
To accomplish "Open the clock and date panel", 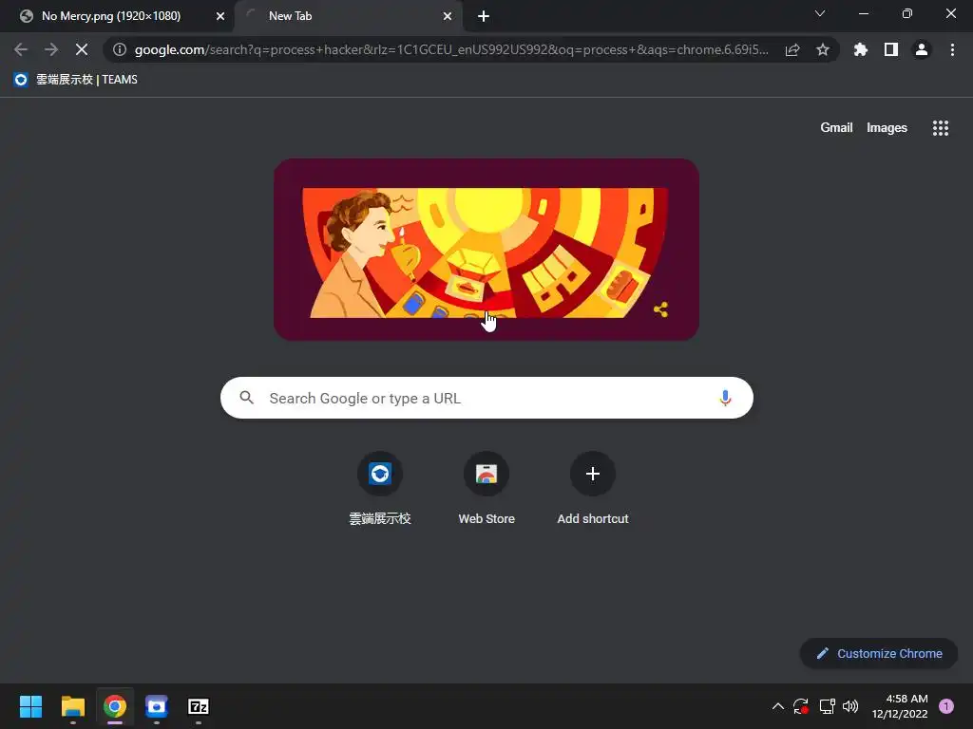I will [x=900, y=706].
